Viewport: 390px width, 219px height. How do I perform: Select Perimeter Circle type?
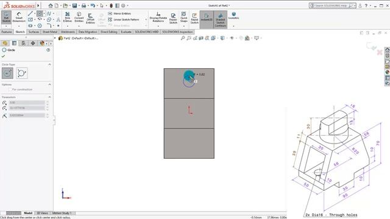[22, 73]
